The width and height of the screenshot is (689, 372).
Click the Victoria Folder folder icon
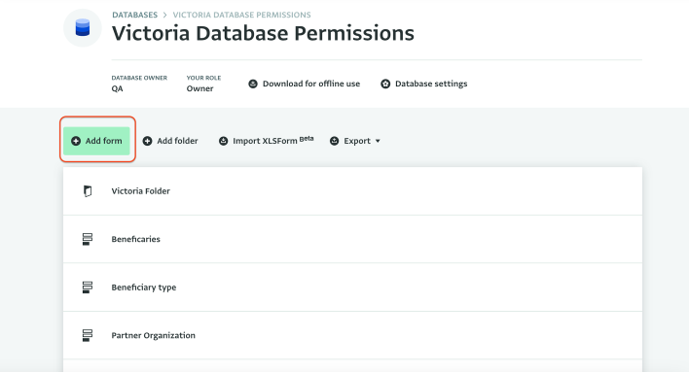pyautogui.click(x=88, y=191)
